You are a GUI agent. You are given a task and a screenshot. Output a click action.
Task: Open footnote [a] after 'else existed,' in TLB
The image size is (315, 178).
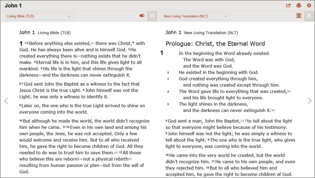[92, 43]
